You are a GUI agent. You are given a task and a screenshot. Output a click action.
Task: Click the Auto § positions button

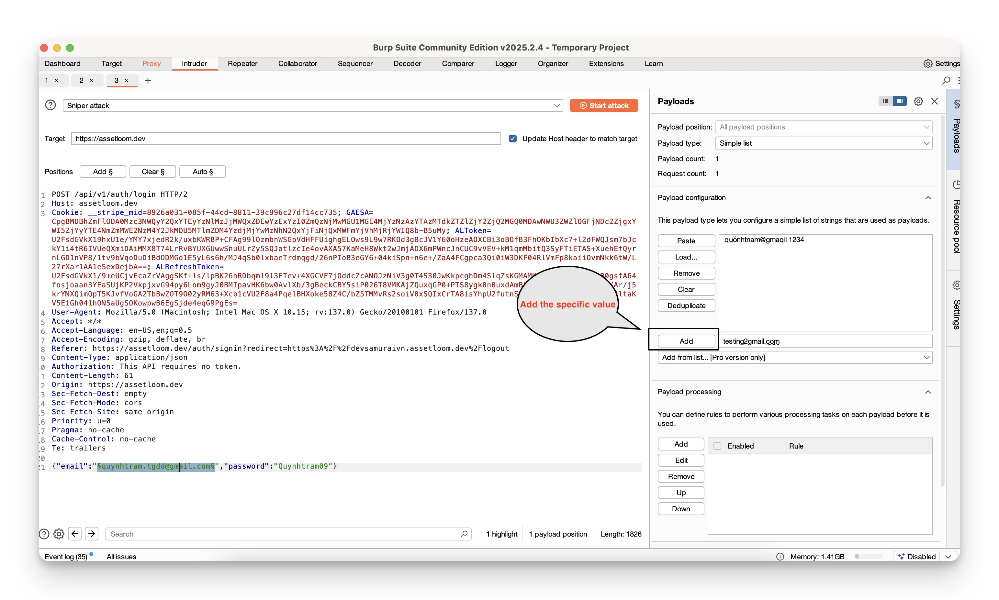(202, 172)
